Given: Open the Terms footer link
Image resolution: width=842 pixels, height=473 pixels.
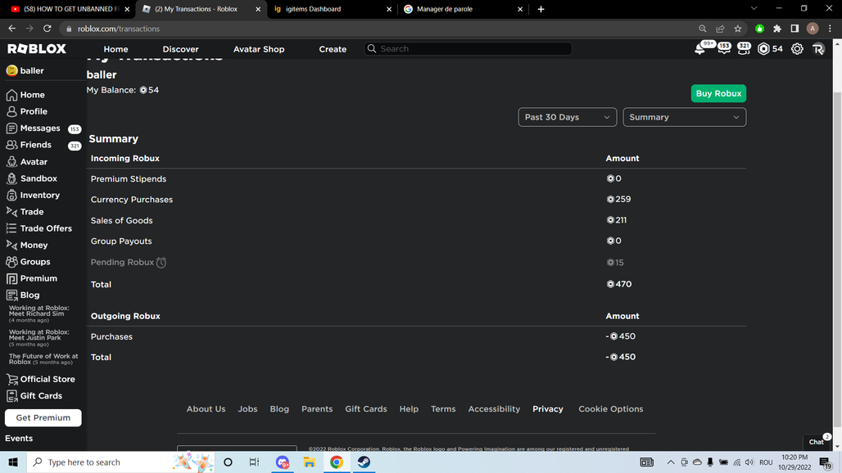Looking at the screenshot, I should [x=443, y=408].
